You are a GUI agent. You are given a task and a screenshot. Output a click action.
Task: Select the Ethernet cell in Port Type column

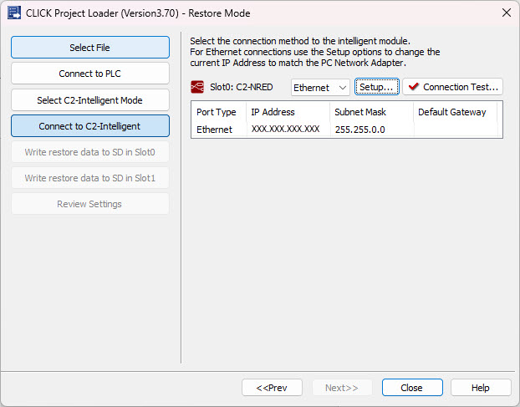(219, 130)
